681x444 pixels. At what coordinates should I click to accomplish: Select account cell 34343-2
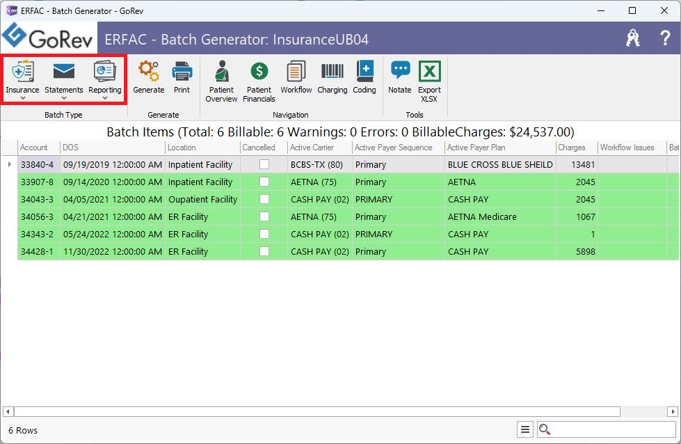pyautogui.click(x=39, y=234)
